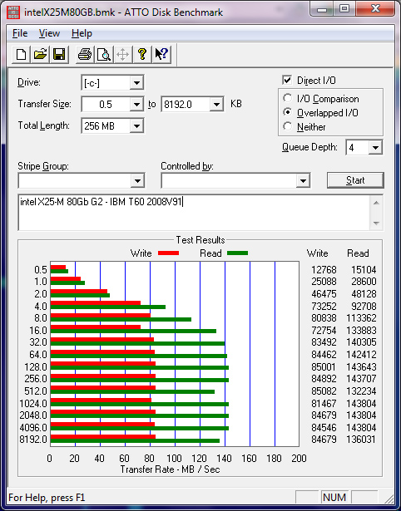Activate the context help arrow icon

pyautogui.click(x=161, y=54)
